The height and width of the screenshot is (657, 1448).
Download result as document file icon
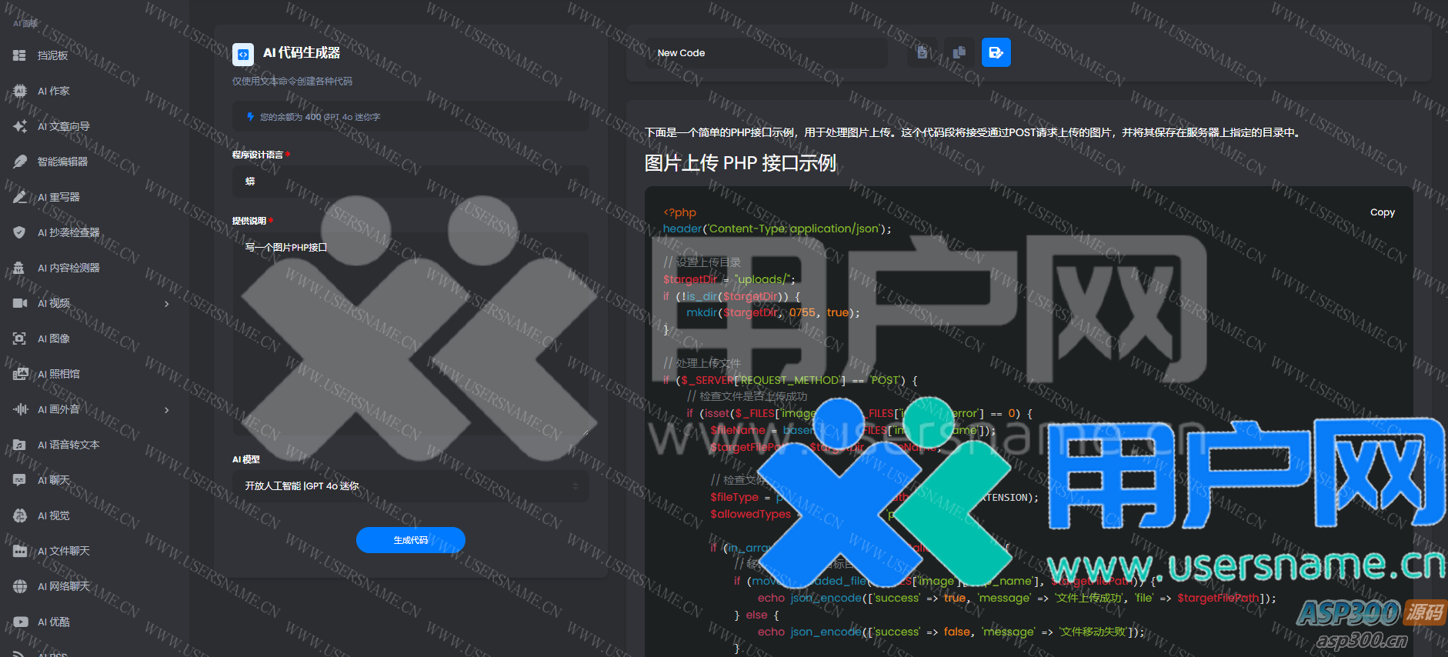922,52
